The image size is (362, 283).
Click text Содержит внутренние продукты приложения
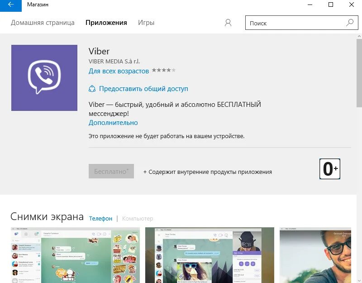pyautogui.click(x=210, y=172)
